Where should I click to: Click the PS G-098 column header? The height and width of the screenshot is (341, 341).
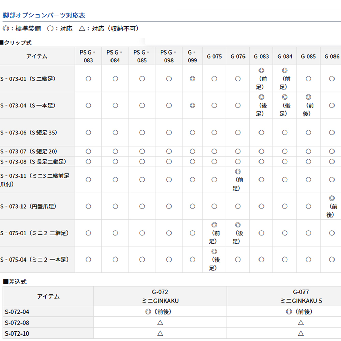pyautogui.click(x=169, y=56)
